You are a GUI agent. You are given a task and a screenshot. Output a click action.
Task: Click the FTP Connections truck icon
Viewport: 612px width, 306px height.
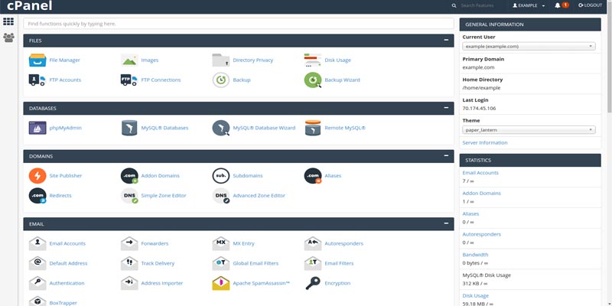point(129,80)
